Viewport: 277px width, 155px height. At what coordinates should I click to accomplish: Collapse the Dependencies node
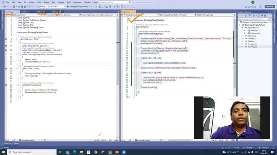click(242, 28)
